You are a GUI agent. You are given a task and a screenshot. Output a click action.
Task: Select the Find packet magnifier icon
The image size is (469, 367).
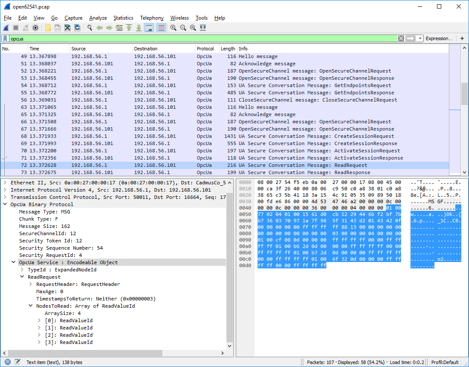pos(90,27)
